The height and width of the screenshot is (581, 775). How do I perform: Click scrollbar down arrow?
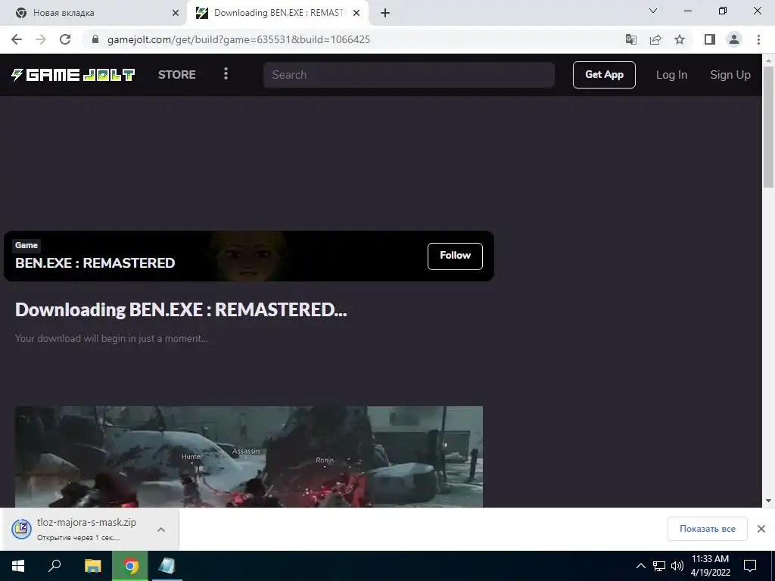click(x=768, y=501)
